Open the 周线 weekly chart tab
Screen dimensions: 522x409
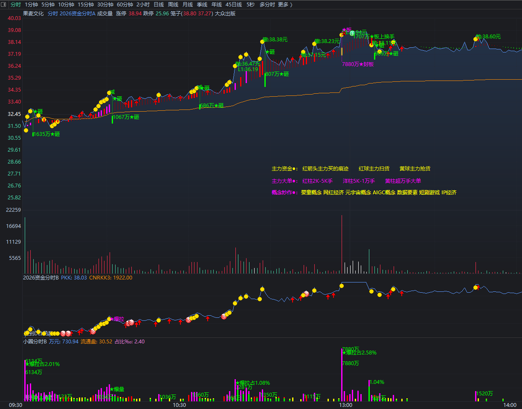click(x=173, y=5)
